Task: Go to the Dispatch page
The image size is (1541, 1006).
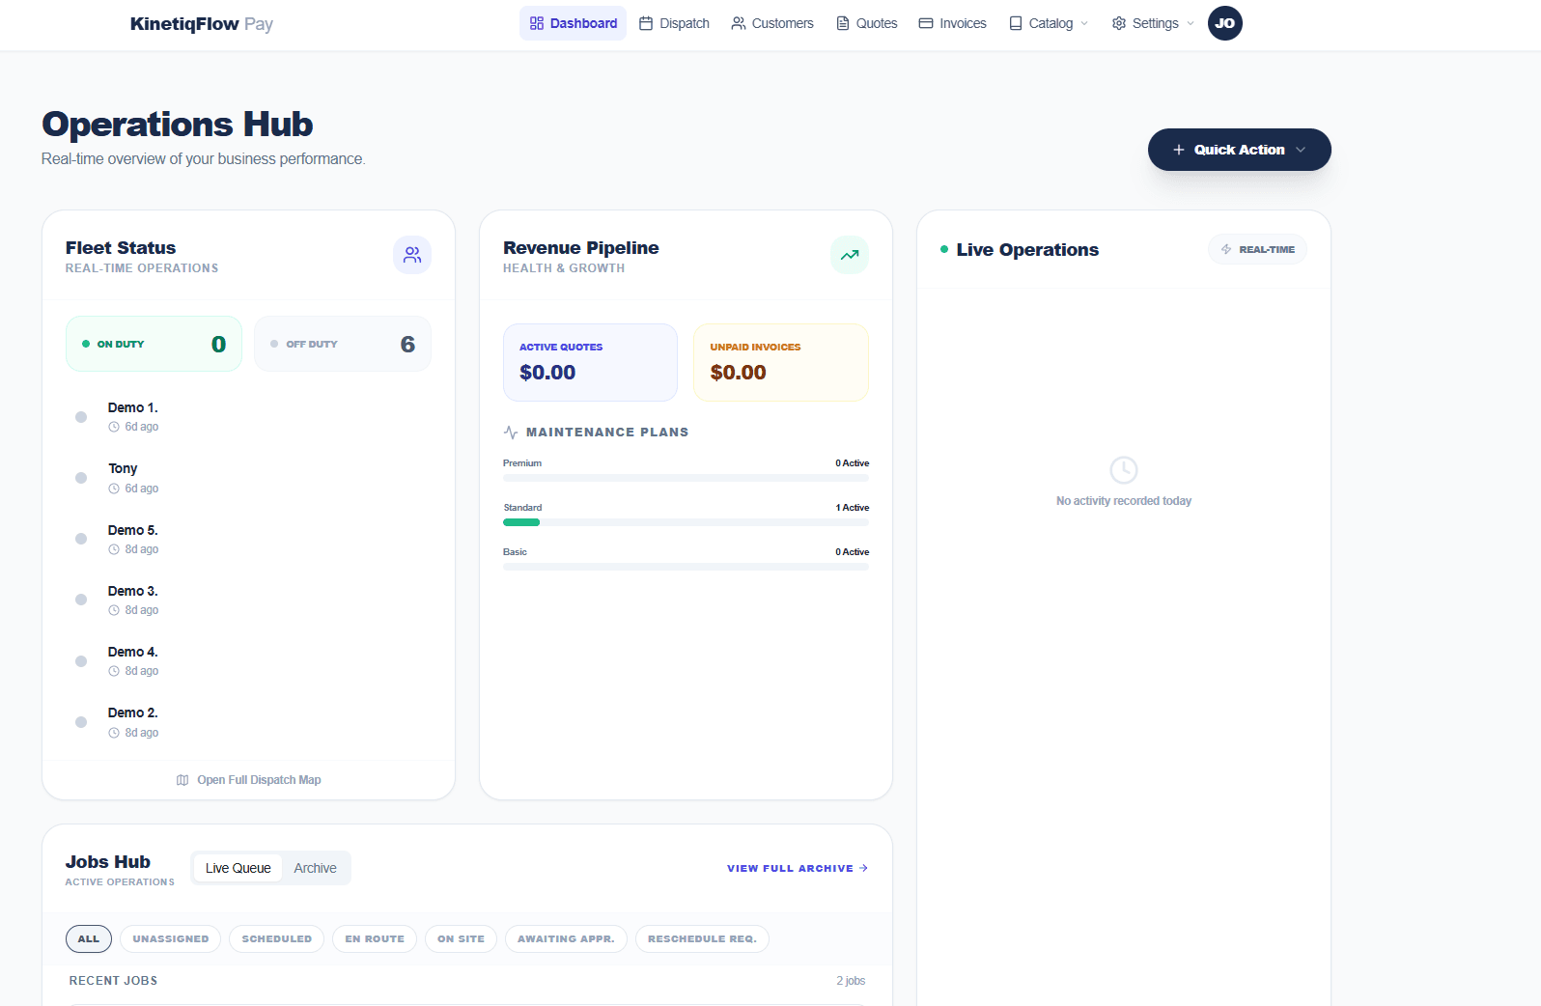Action: [674, 23]
